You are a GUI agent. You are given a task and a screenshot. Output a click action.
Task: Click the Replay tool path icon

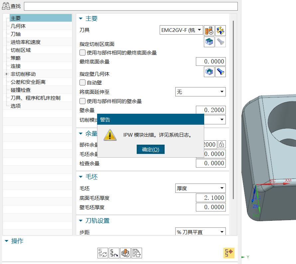pos(114,253)
